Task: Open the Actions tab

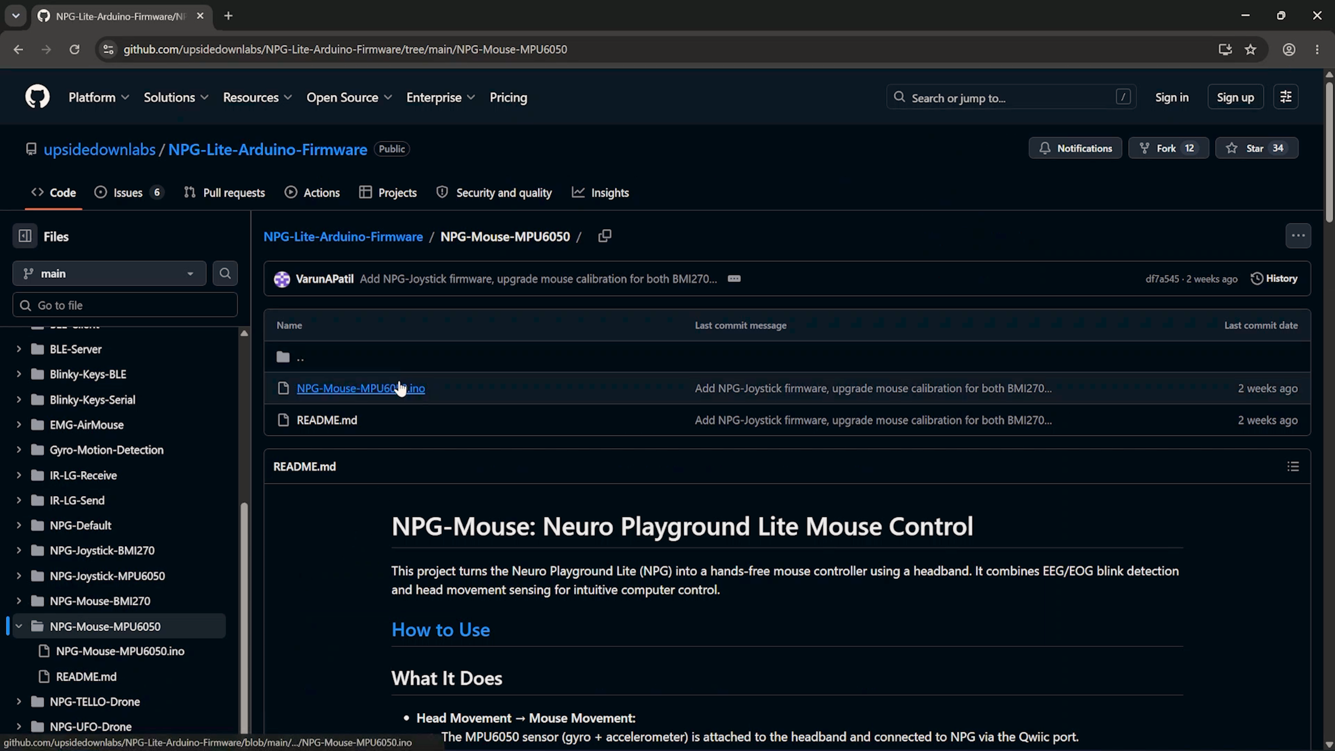Action: tap(313, 193)
